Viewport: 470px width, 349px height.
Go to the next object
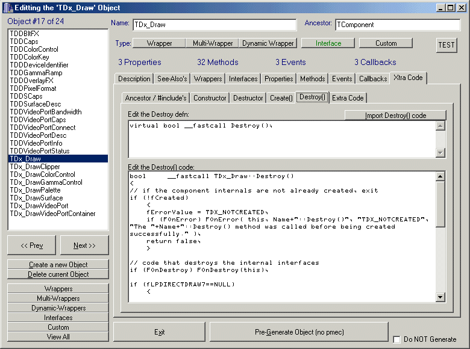84,246
